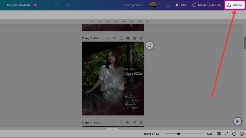Add a new page after Trang 3
The height and width of the screenshot is (138, 246).
141,38
